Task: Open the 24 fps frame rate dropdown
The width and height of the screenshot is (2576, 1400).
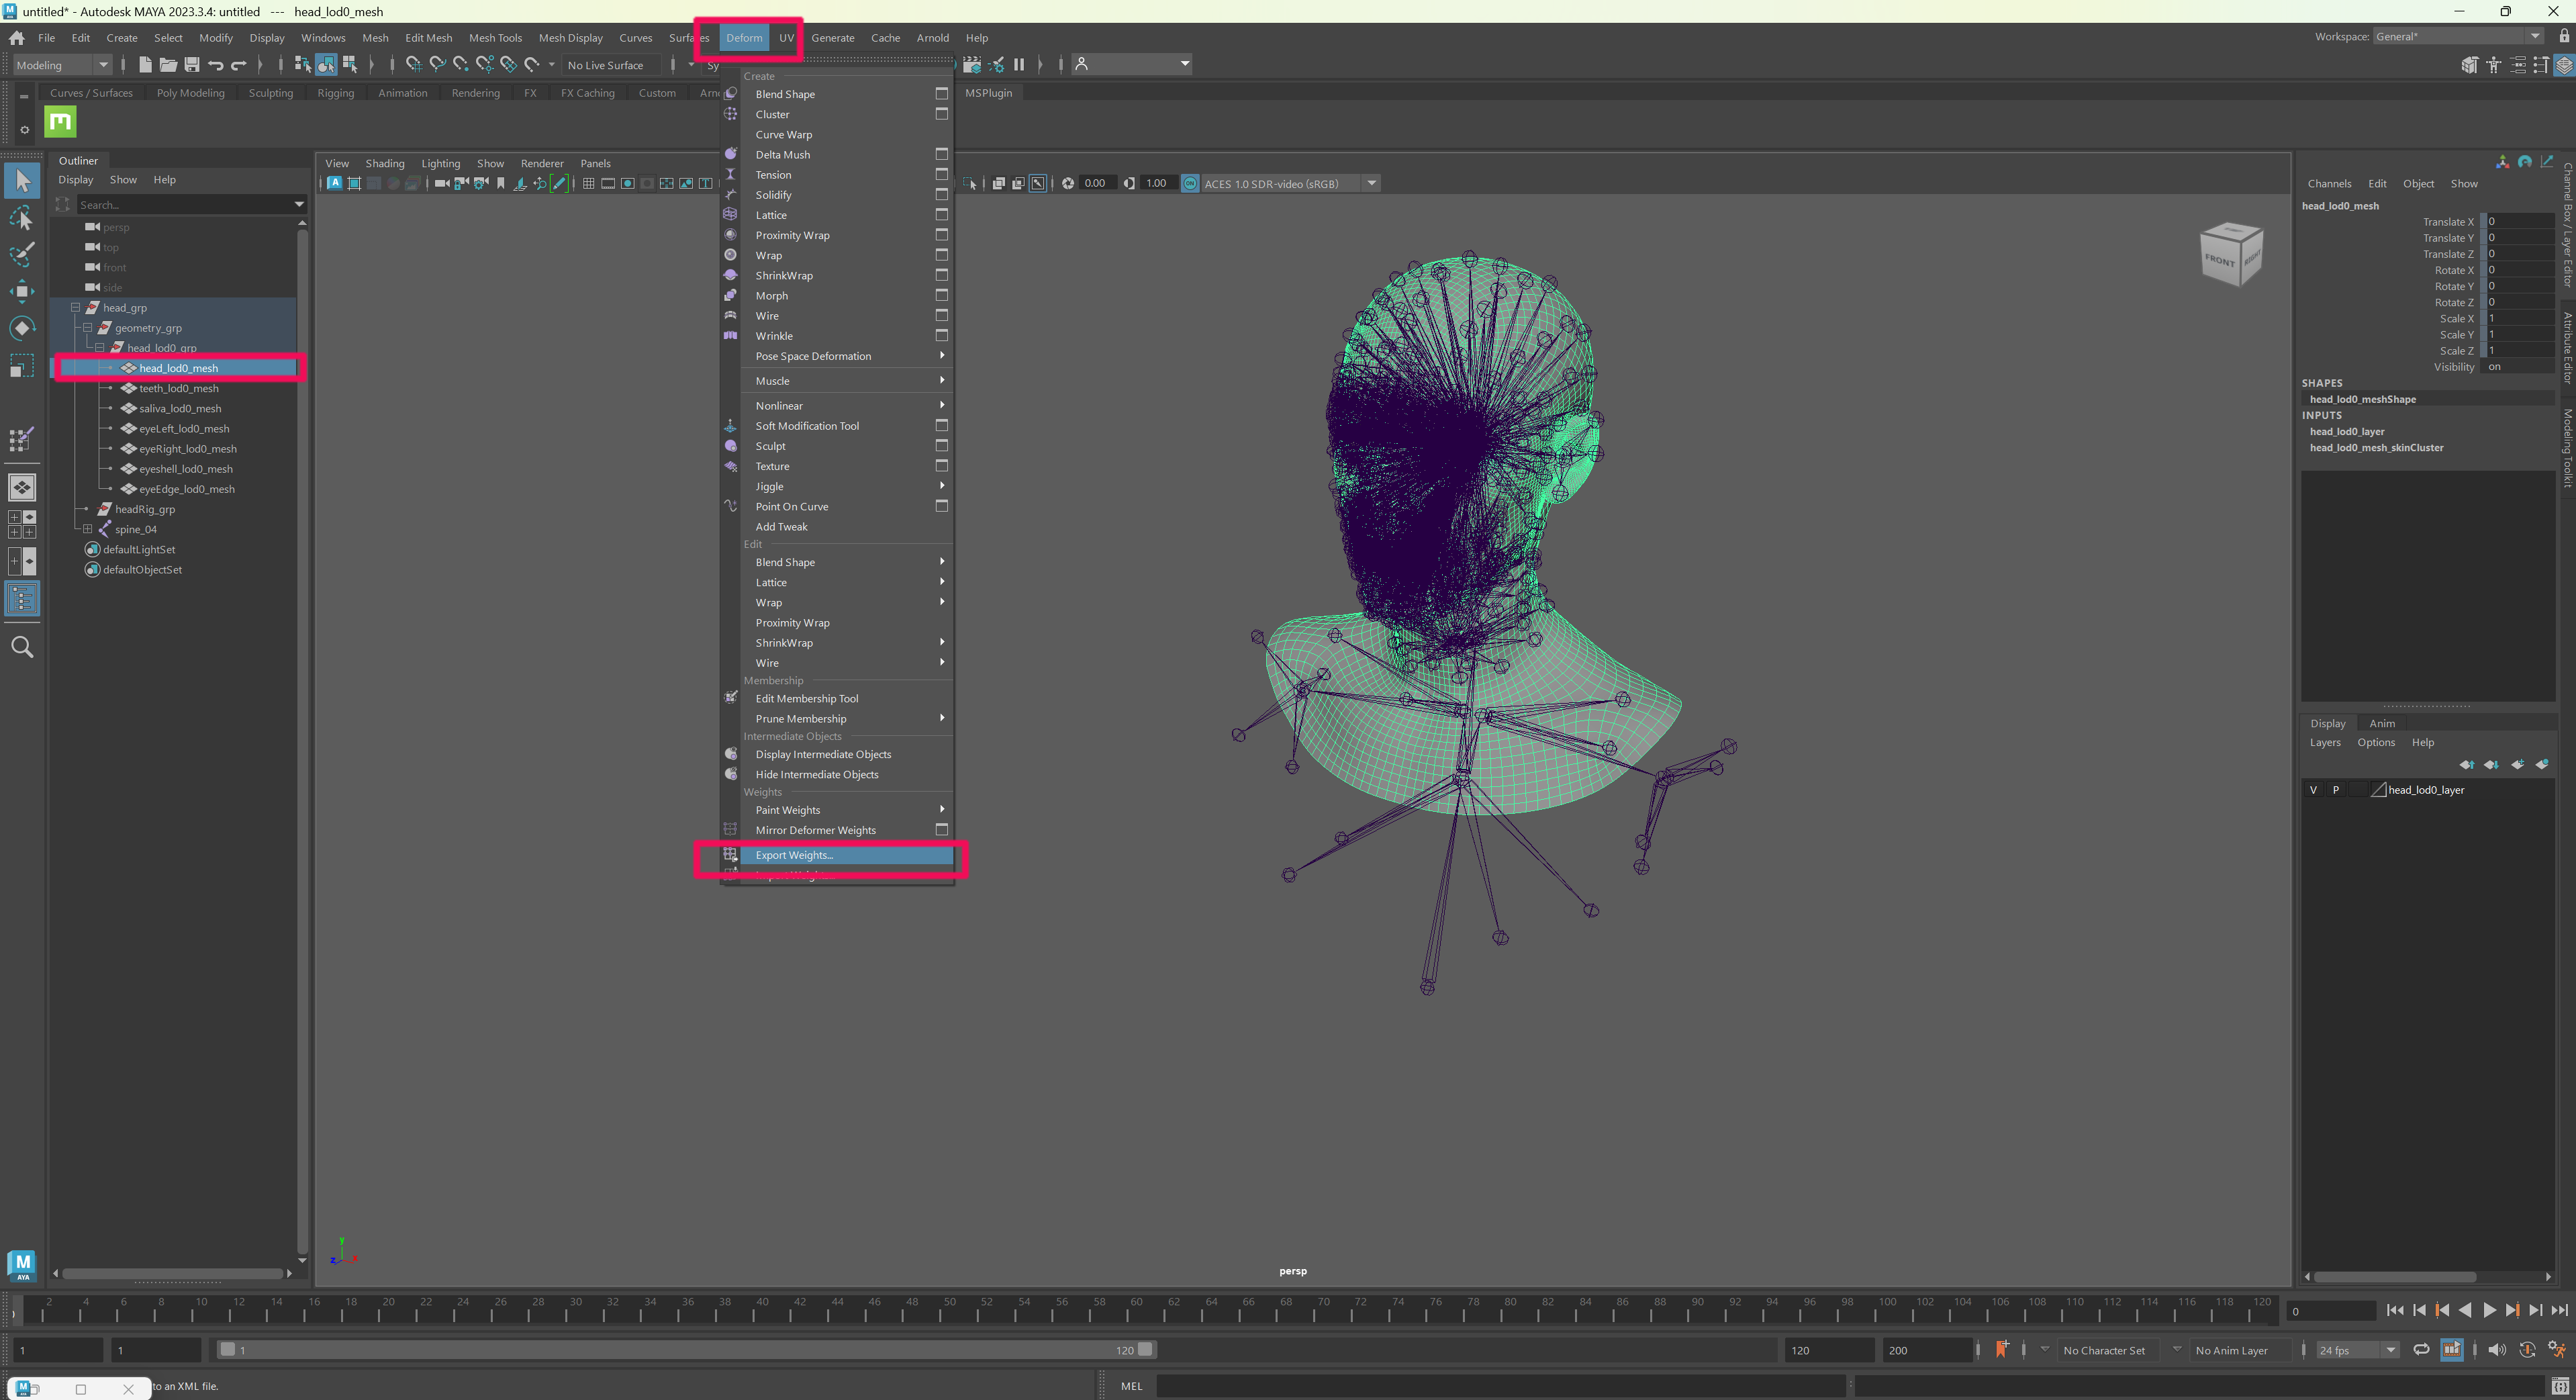Action: (x=2391, y=1350)
